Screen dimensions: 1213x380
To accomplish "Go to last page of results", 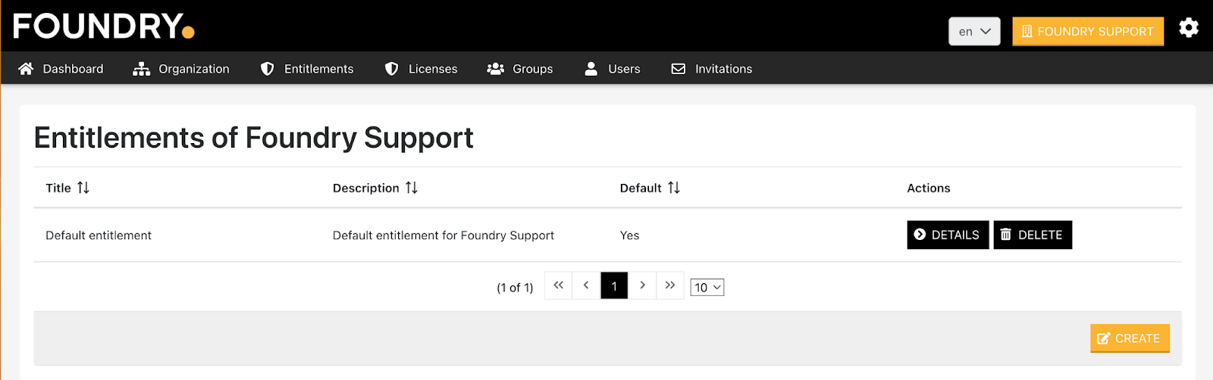I will coord(670,285).
